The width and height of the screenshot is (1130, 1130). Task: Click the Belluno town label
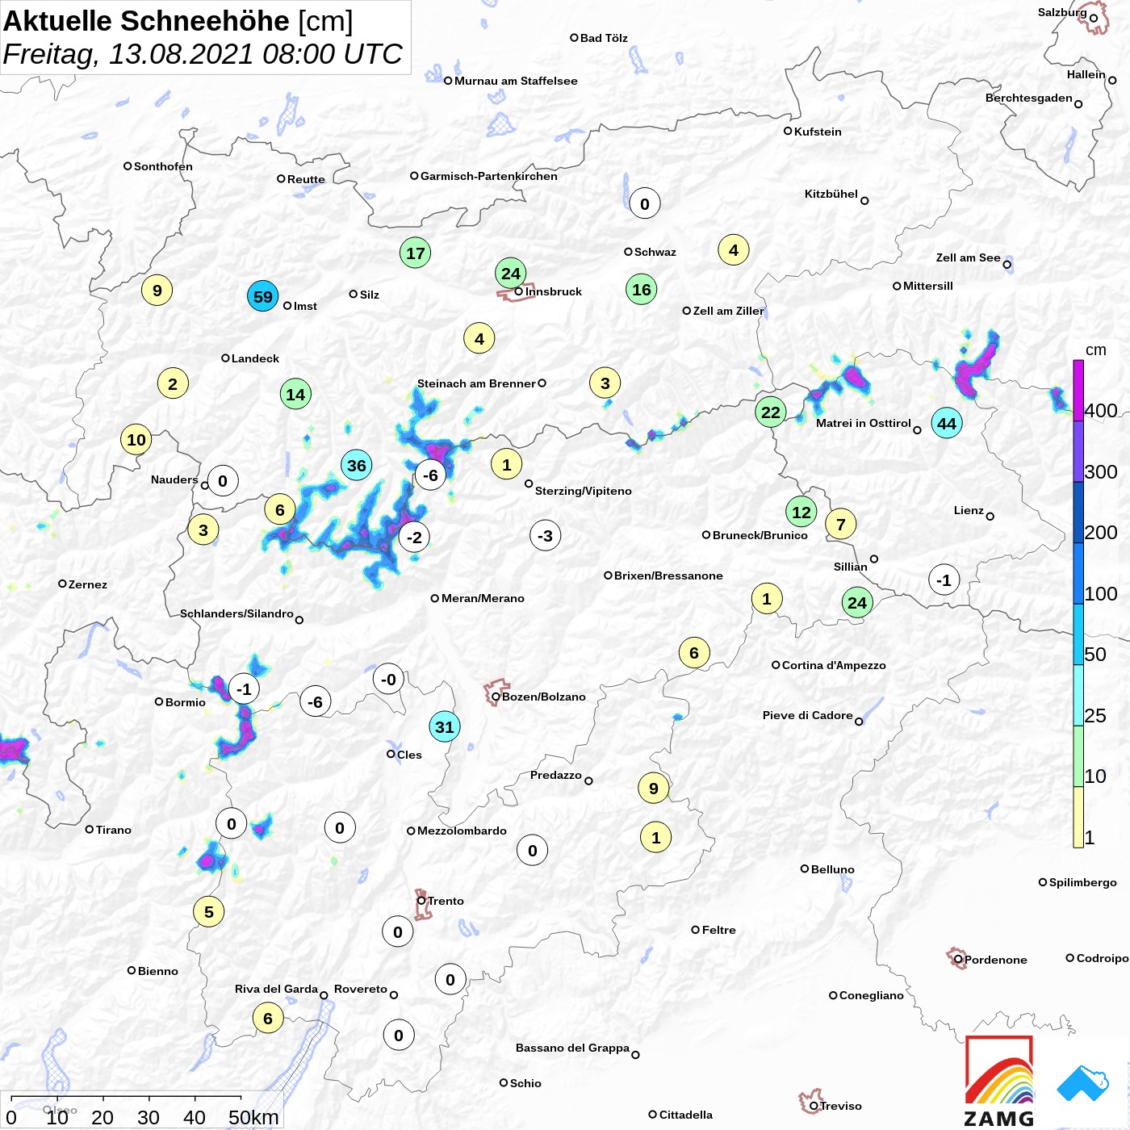click(833, 869)
